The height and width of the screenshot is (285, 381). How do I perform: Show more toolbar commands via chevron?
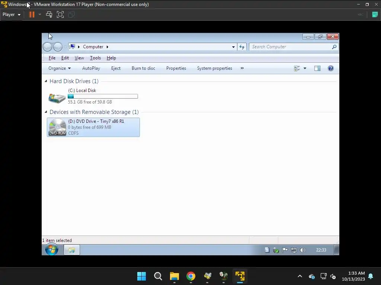coord(242,68)
